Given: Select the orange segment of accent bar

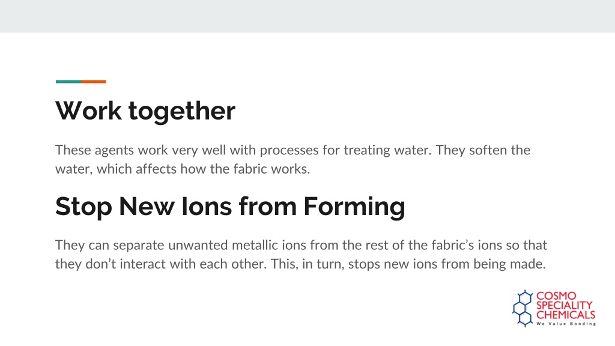Looking at the screenshot, I should [x=94, y=82].
